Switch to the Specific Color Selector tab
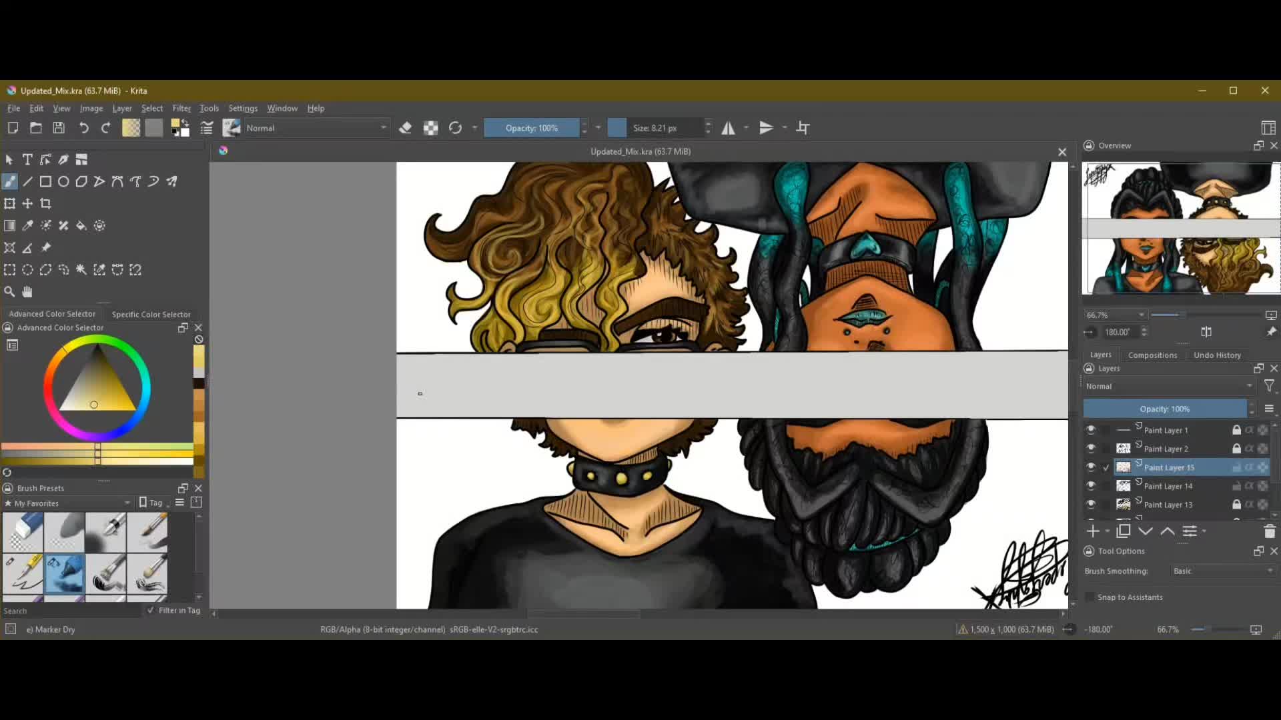This screenshot has width=1281, height=720. pyautogui.click(x=151, y=314)
